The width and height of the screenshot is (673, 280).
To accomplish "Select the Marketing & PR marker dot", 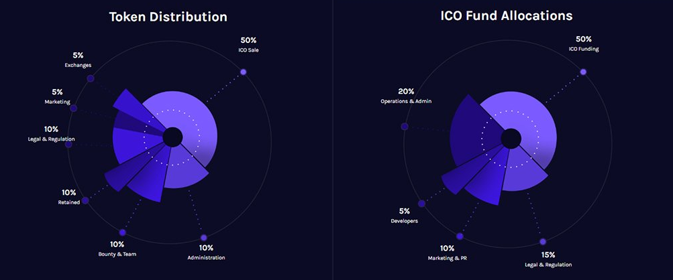I will point(460,236).
